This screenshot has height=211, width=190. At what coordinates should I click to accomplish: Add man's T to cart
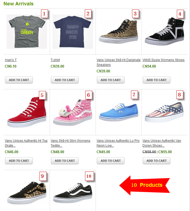tap(19, 80)
